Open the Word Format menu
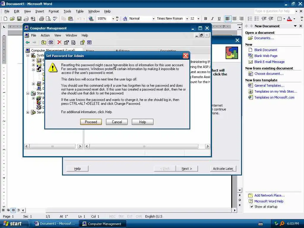The width and height of the screenshot is (304, 228). 54,11
